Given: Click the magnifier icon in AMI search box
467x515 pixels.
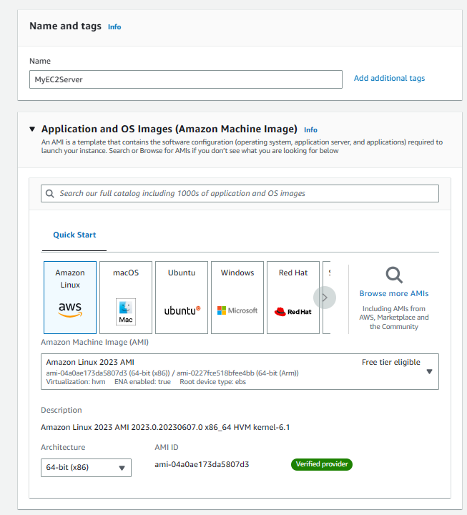Looking at the screenshot, I should pyautogui.click(x=50, y=193).
